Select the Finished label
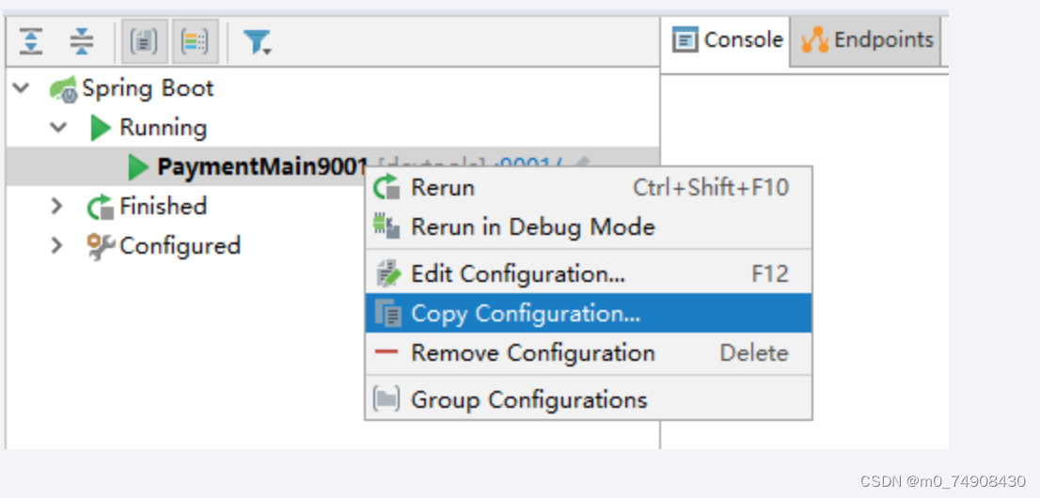Image resolution: width=1040 pixels, height=498 pixels. (x=164, y=206)
